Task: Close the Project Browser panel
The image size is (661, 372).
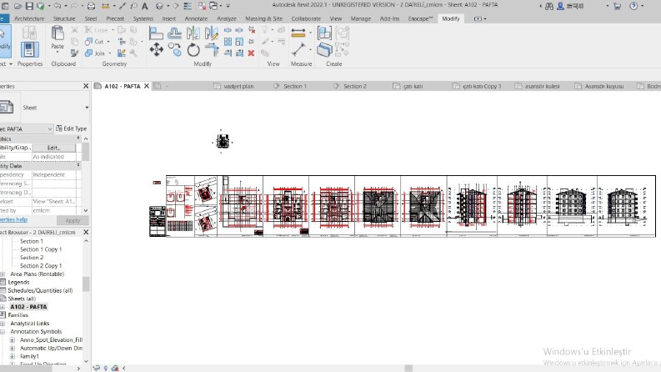Action: click(x=86, y=233)
